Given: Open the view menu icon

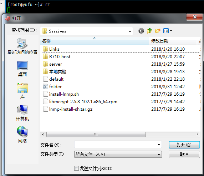Looking at the screenshot, I should click(x=168, y=31).
